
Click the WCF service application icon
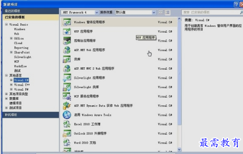click(67, 96)
